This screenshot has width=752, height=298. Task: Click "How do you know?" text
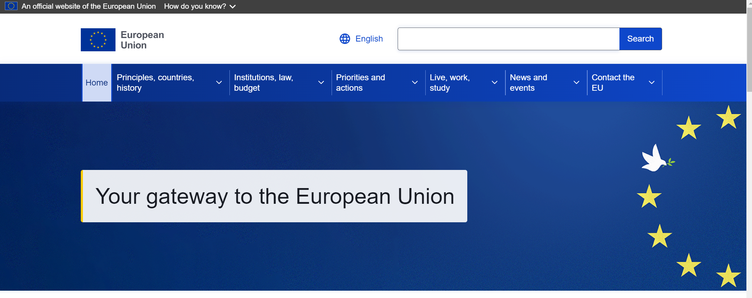click(x=195, y=6)
